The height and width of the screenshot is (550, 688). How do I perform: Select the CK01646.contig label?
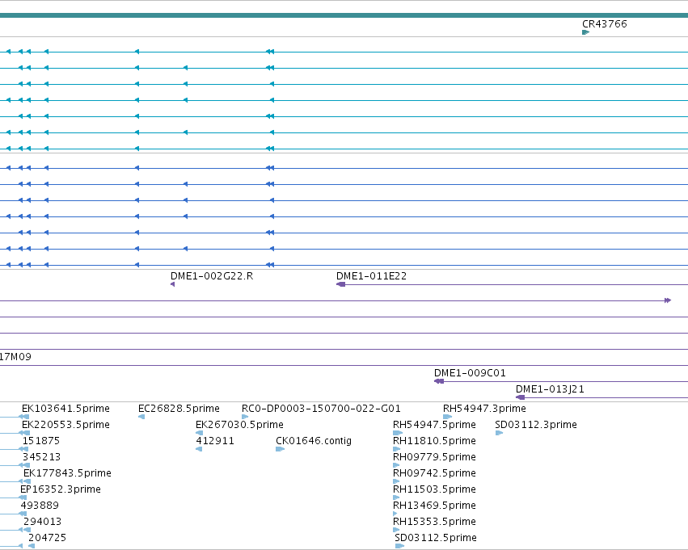314,441
